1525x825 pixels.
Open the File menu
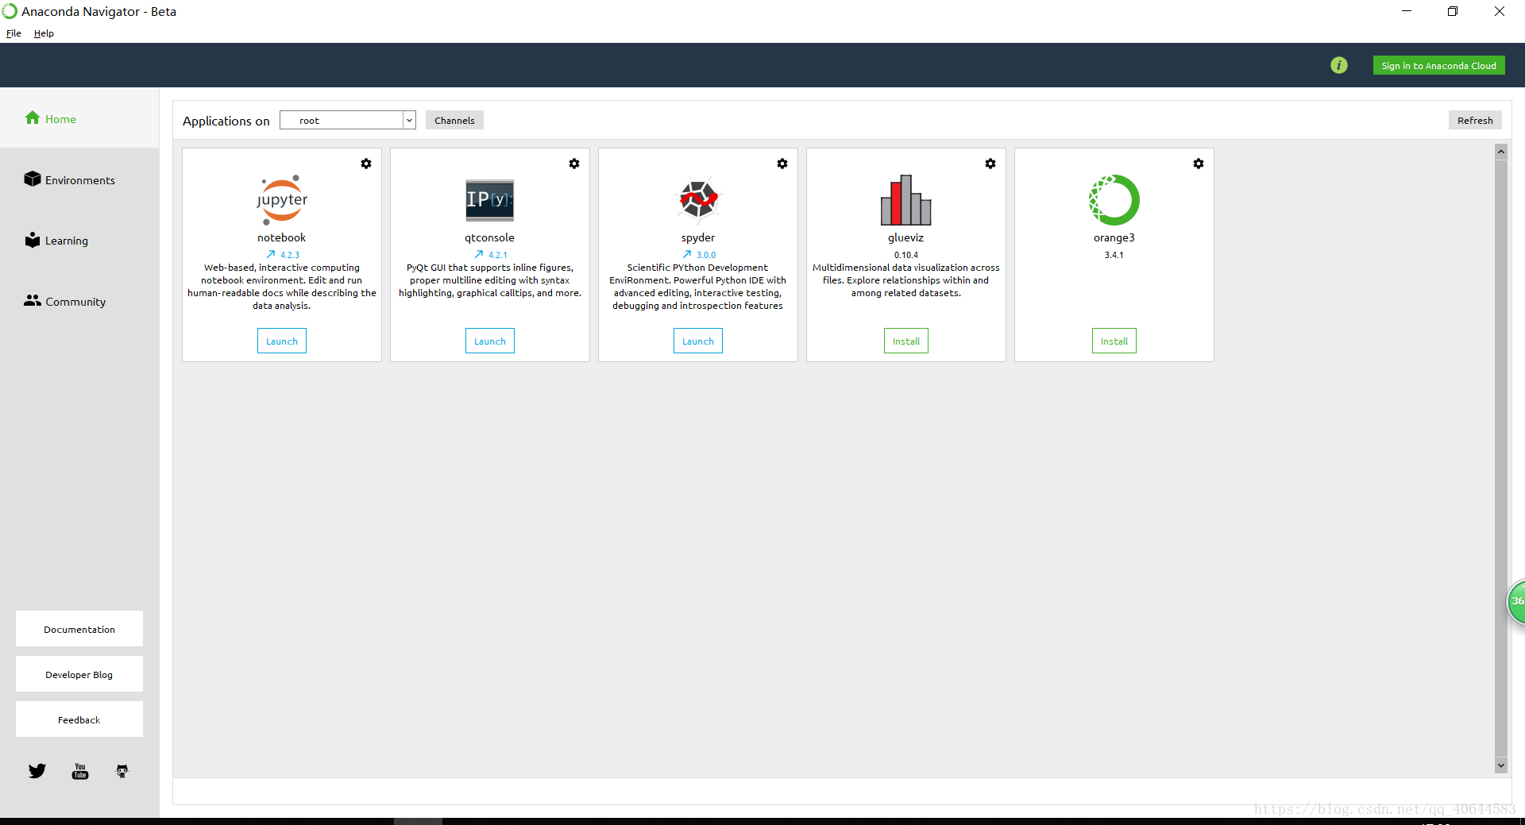[x=14, y=33]
